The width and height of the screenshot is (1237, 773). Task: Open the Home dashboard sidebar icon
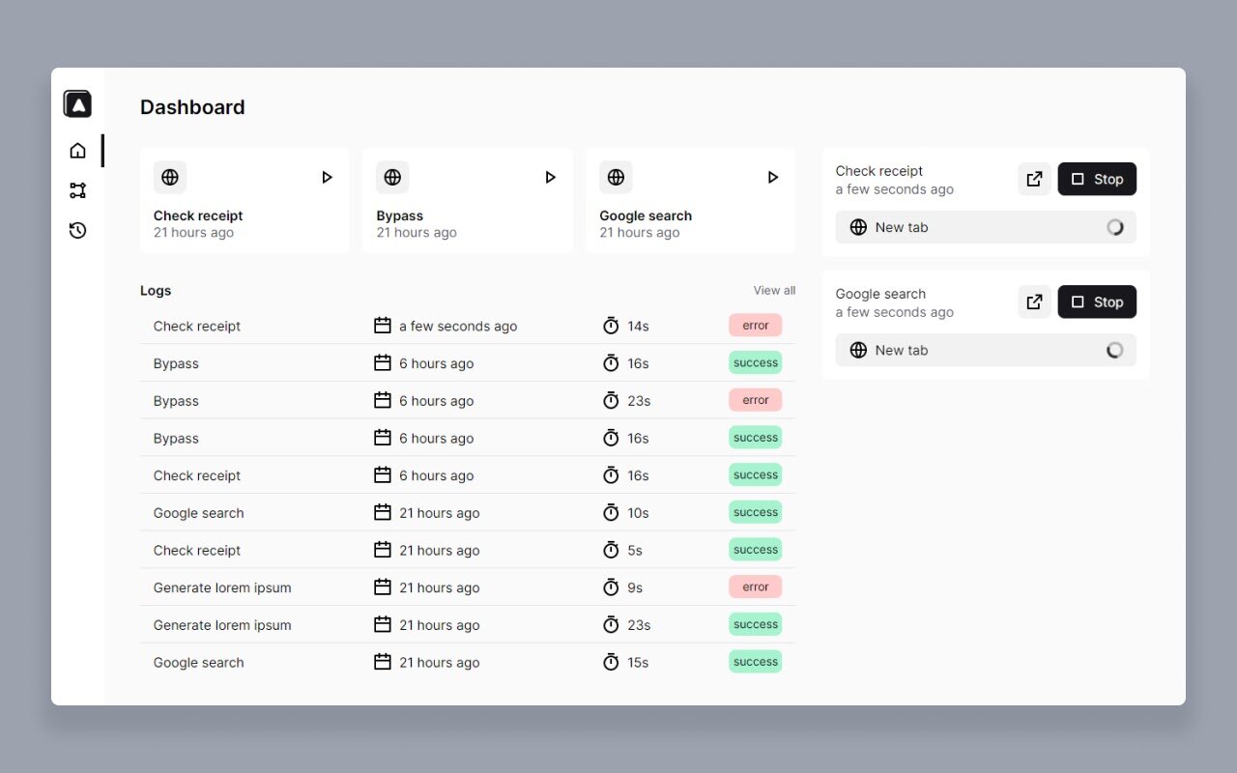pyautogui.click(x=77, y=151)
